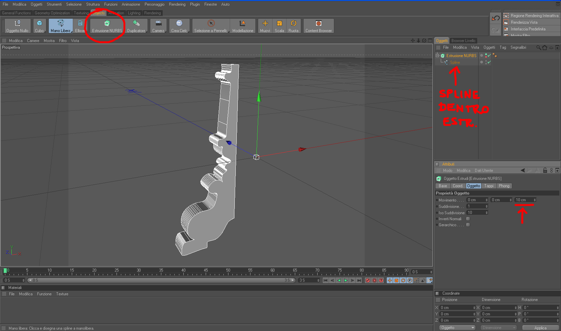Toggle position keyframe recording
Viewport: 561px width, 331px height.
pos(390,280)
